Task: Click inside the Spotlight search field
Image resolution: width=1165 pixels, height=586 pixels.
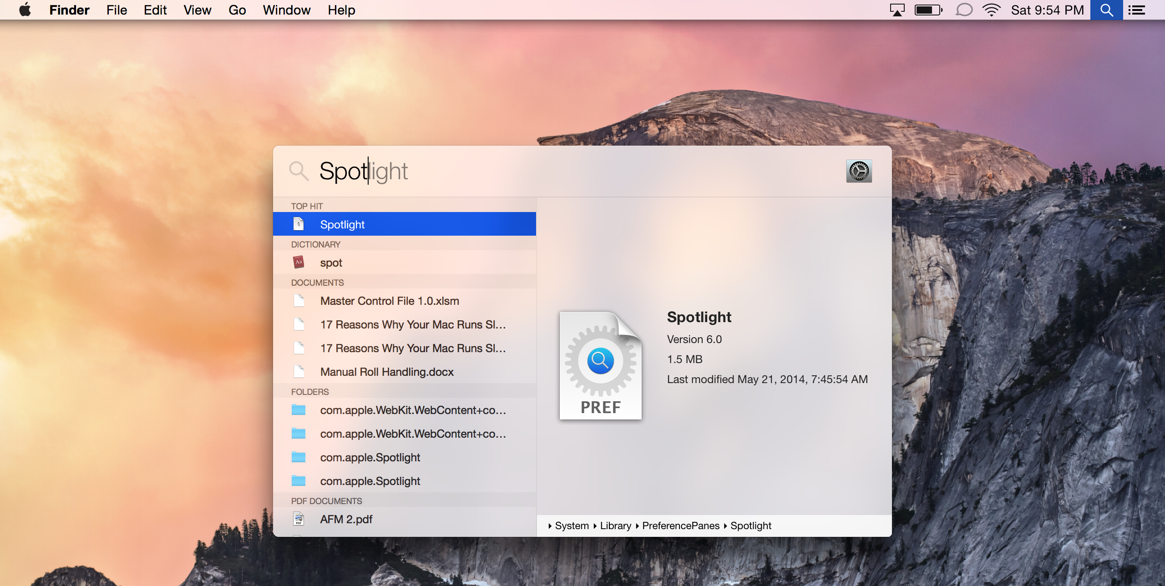Action: coord(578,171)
